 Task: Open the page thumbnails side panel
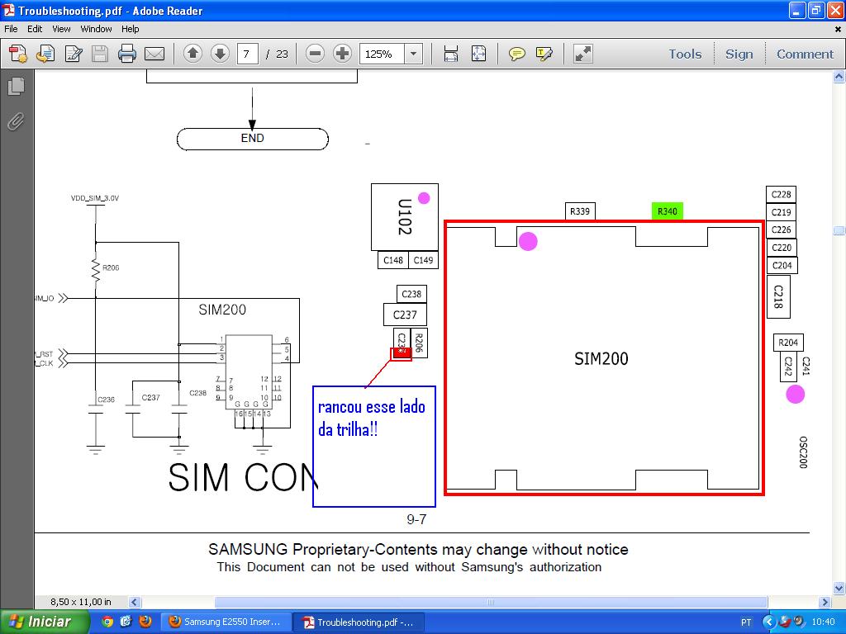coord(17,86)
